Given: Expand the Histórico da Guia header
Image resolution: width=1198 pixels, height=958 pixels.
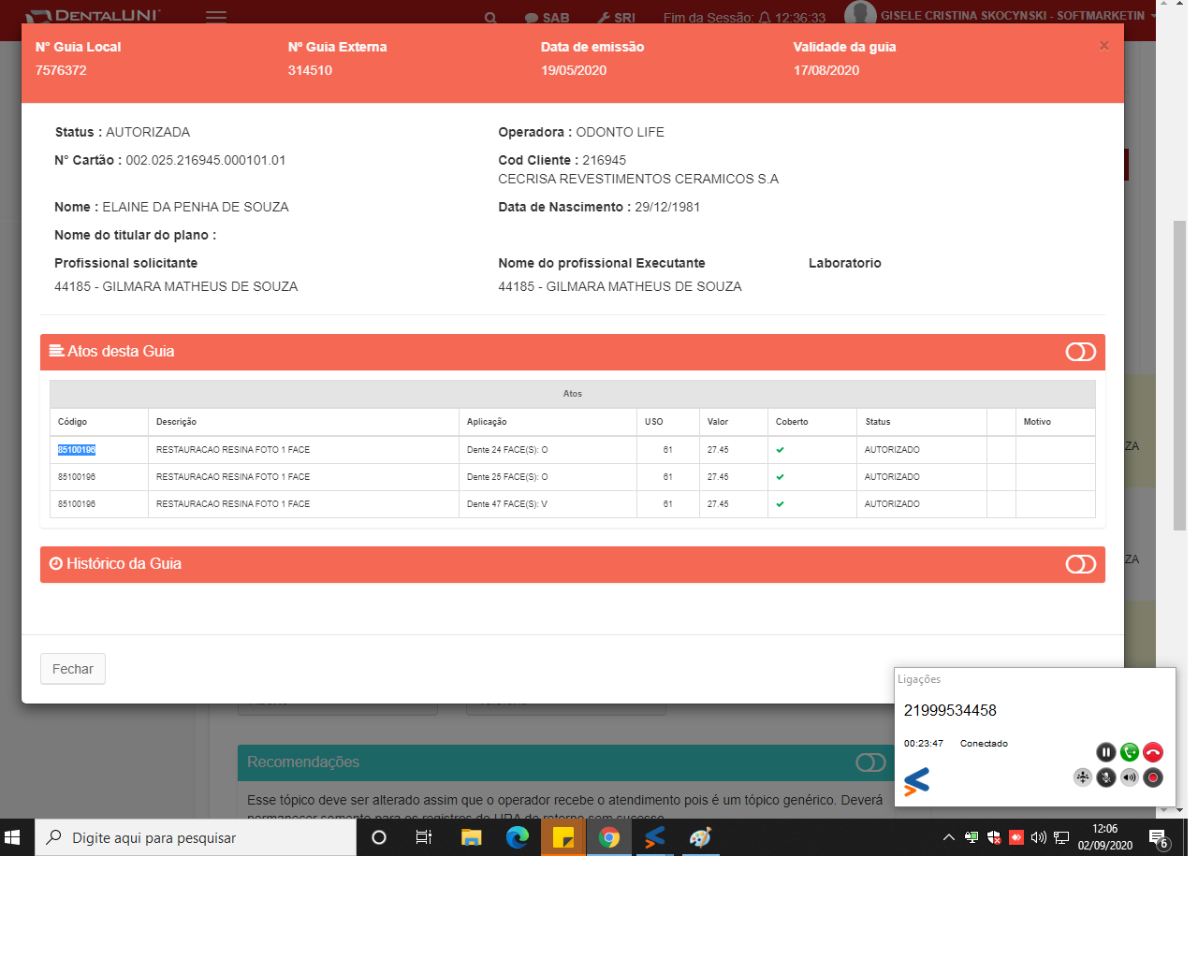Looking at the screenshot, I should pos(124,564).
